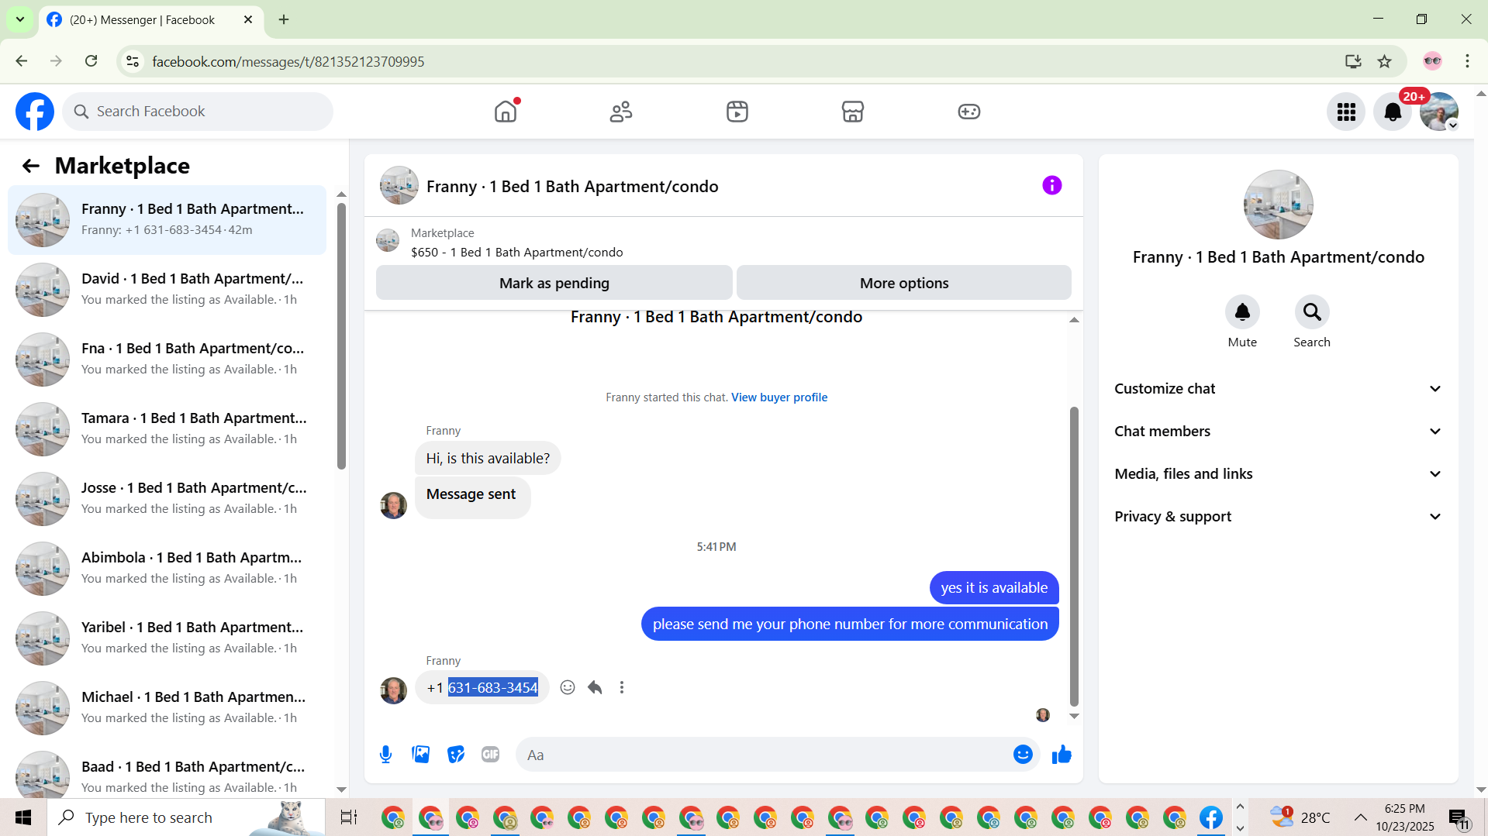1488x836 pixels.
Task: Expand Customize chat section
Action: click(x=1278, y=389)
